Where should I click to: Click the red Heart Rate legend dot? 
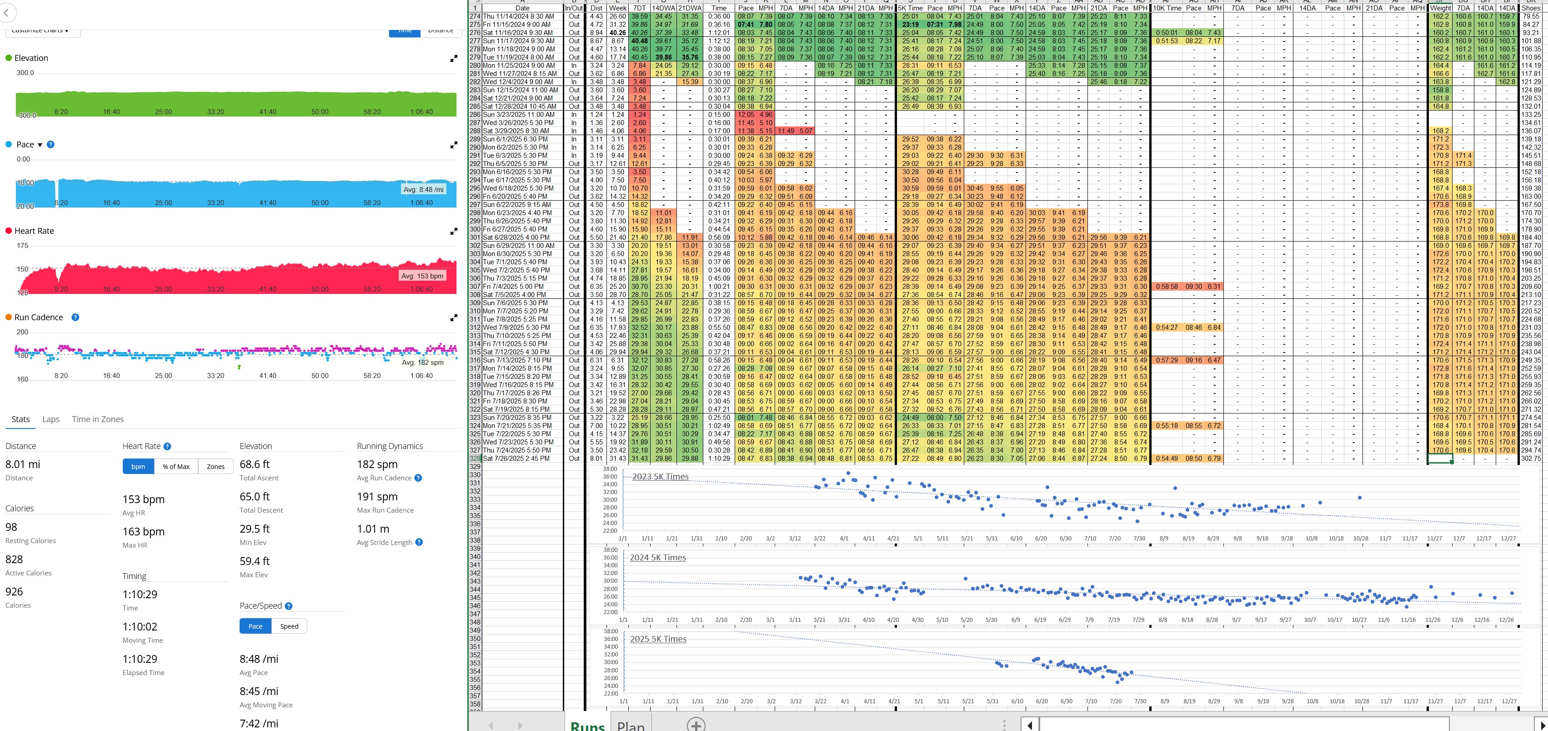tap(9, 231)
